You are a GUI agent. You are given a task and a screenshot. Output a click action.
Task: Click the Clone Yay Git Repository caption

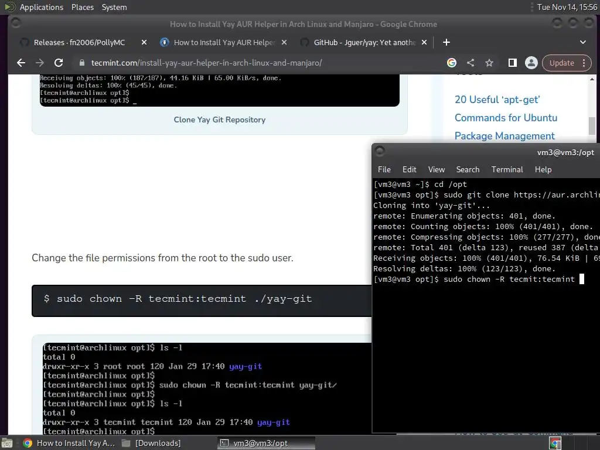click(x=219, y=120)
